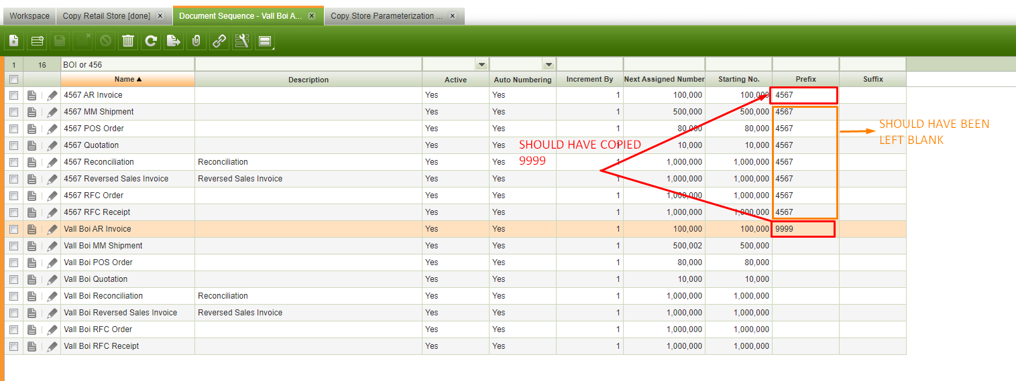Click the new document in form icon
Image resolution: width=1016 pixels, height=381 pixels.
[x=14, y=42]
